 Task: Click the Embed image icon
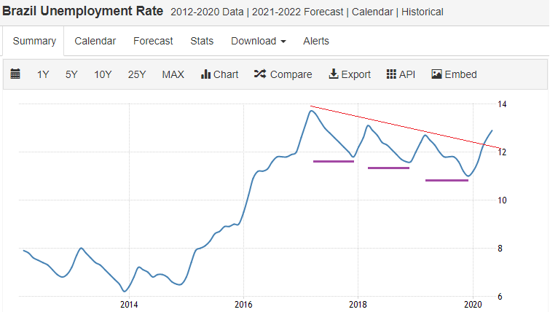coord(436,74)
